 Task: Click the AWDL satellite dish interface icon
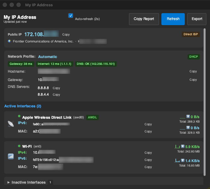point(11,124)
